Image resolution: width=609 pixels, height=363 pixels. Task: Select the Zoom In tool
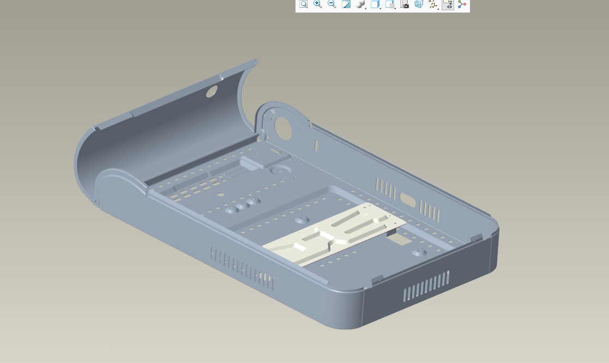317,4
